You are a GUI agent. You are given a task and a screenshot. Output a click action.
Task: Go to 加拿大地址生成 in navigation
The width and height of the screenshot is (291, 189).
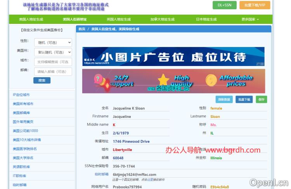[x=162, y=19]
